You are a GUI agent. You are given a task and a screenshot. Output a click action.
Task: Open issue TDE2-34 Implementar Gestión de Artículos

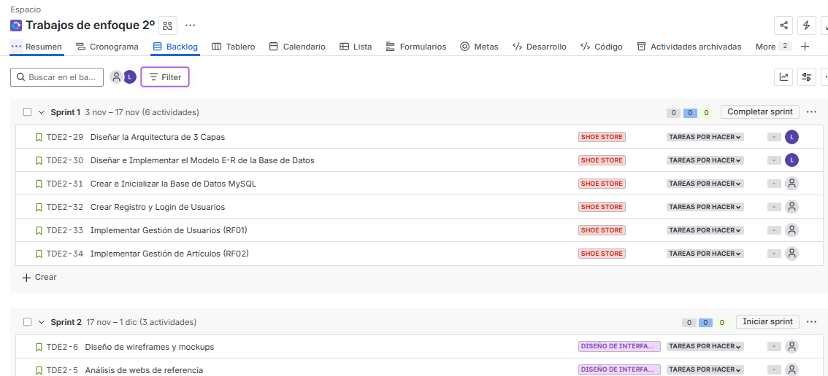point(169,254)
